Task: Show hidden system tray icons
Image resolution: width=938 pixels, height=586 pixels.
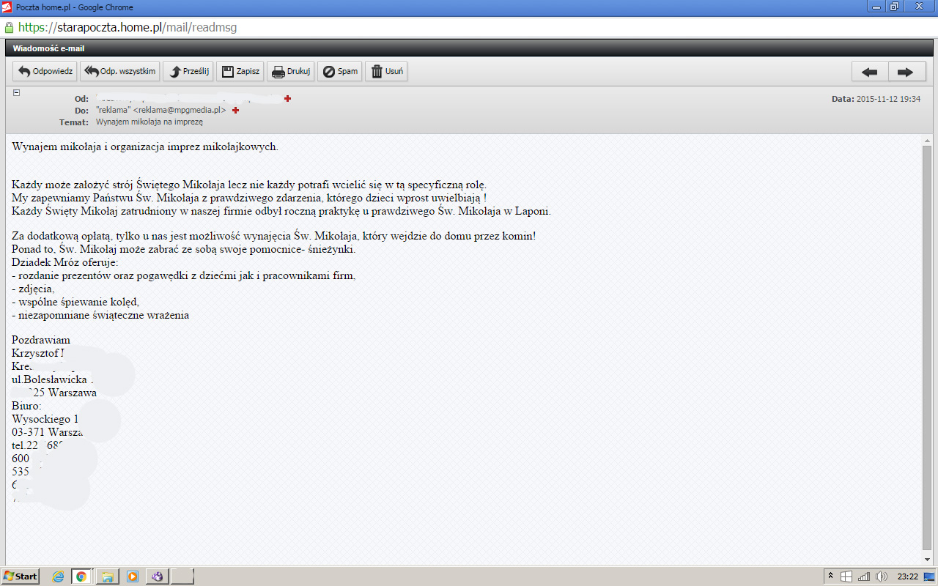Action: 831,576
